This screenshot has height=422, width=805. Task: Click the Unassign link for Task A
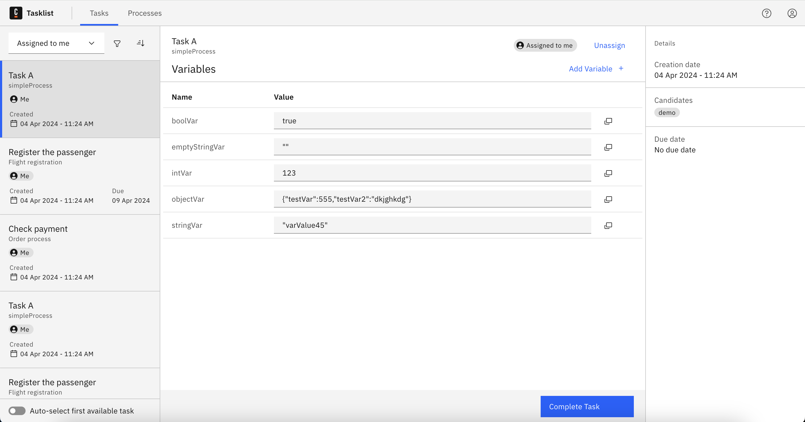point(610,45)
